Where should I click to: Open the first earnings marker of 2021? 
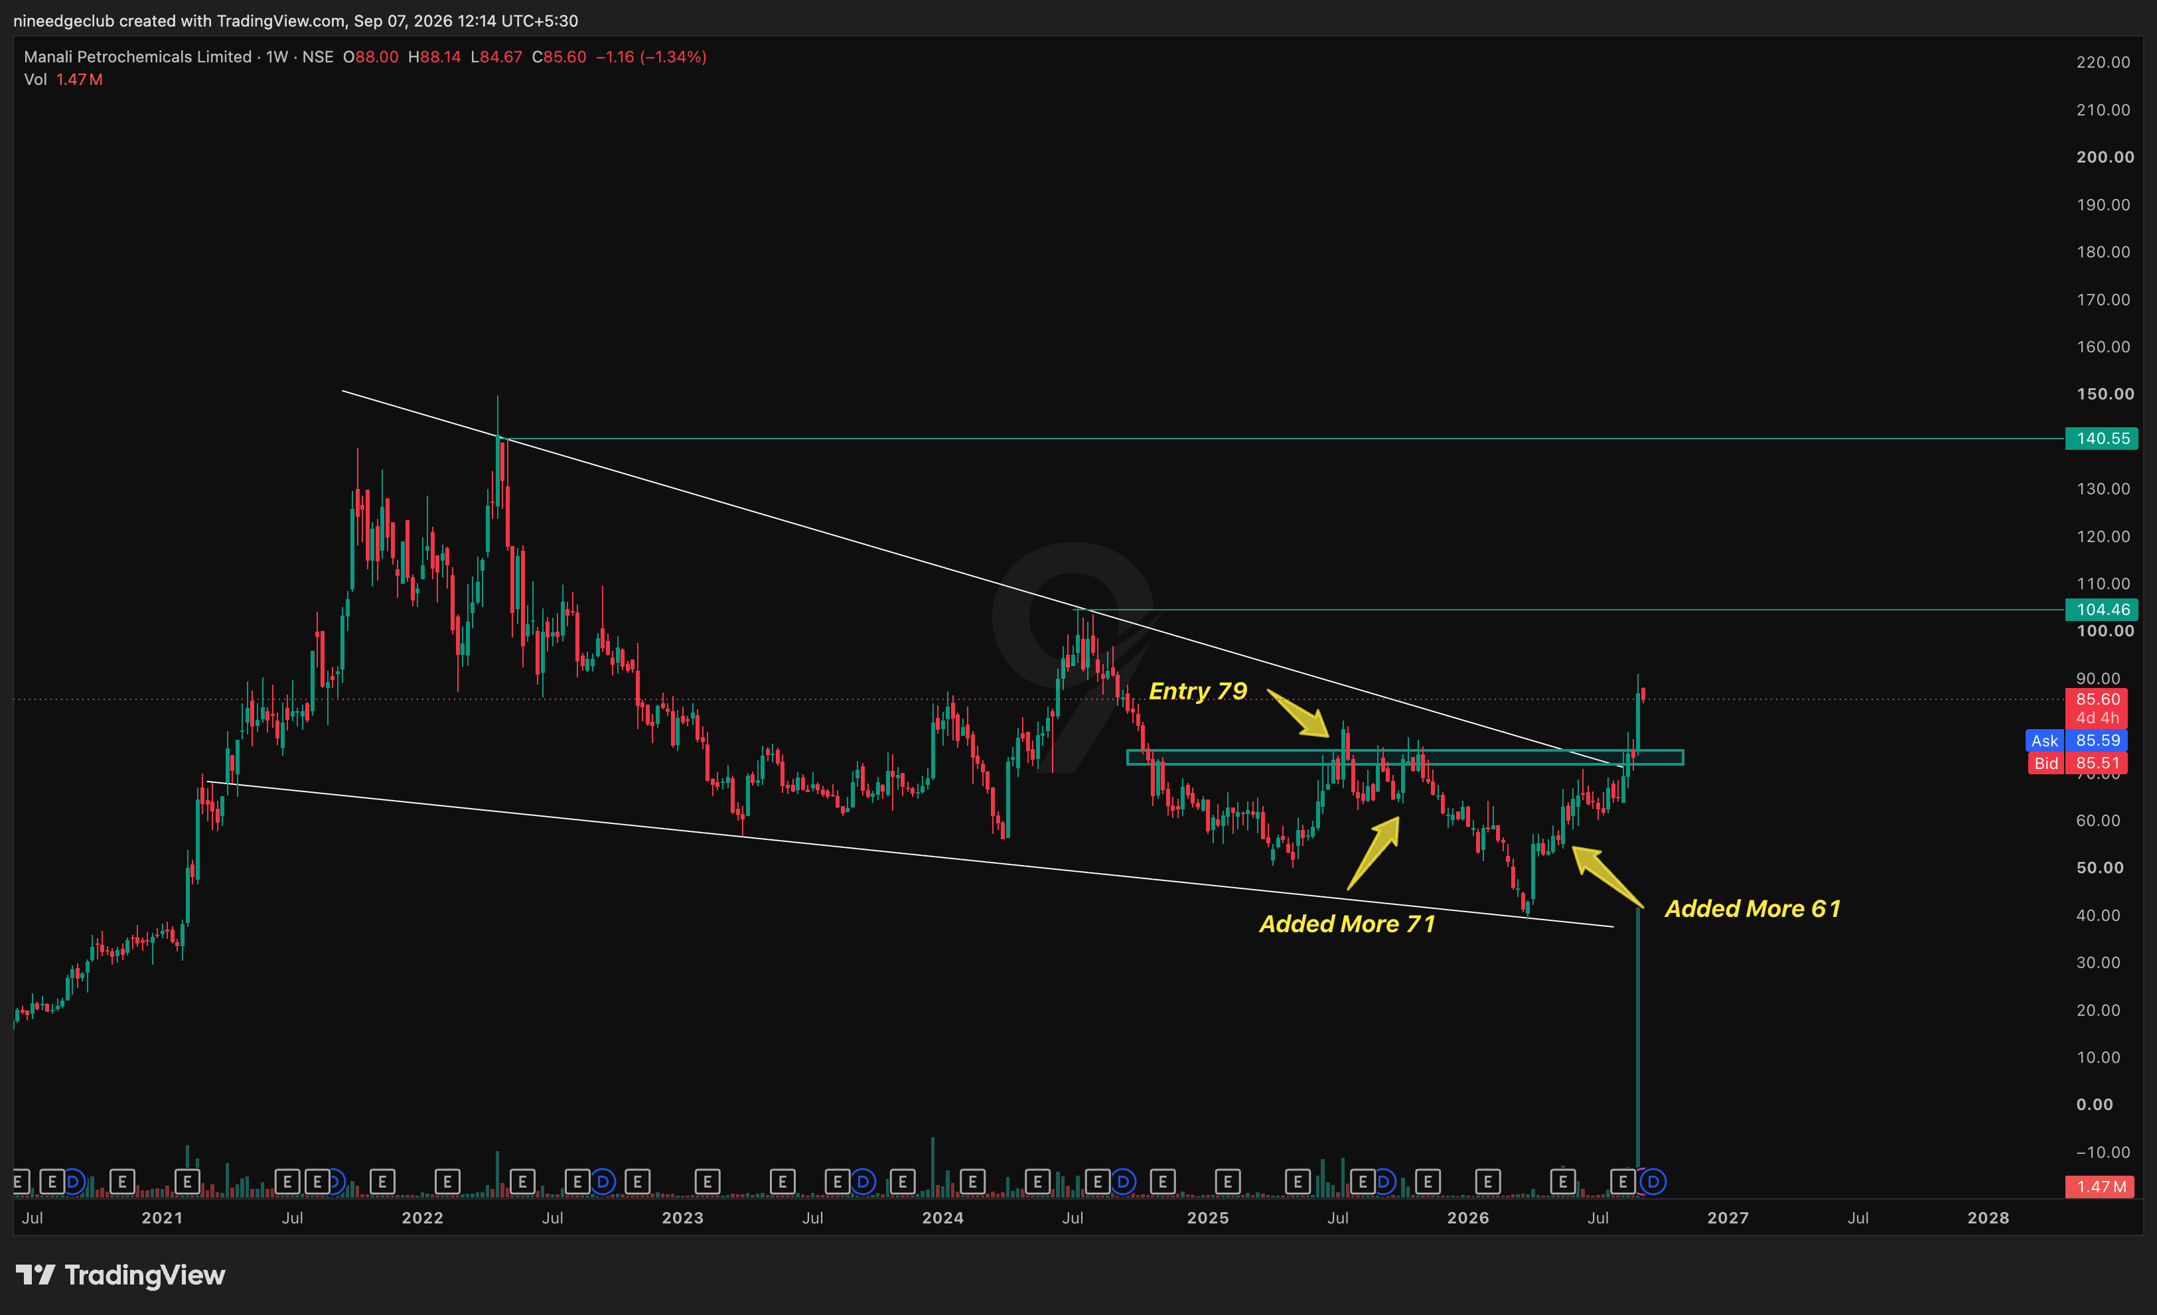tap(187, 1182)
